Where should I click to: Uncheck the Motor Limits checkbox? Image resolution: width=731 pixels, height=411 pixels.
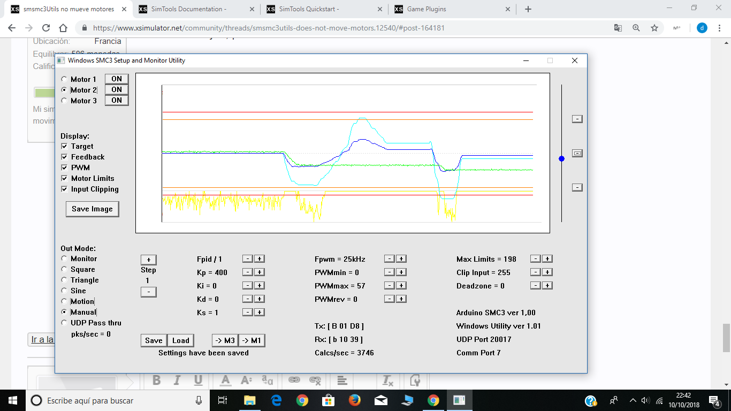pyautogui.click(x=64, y=178)
